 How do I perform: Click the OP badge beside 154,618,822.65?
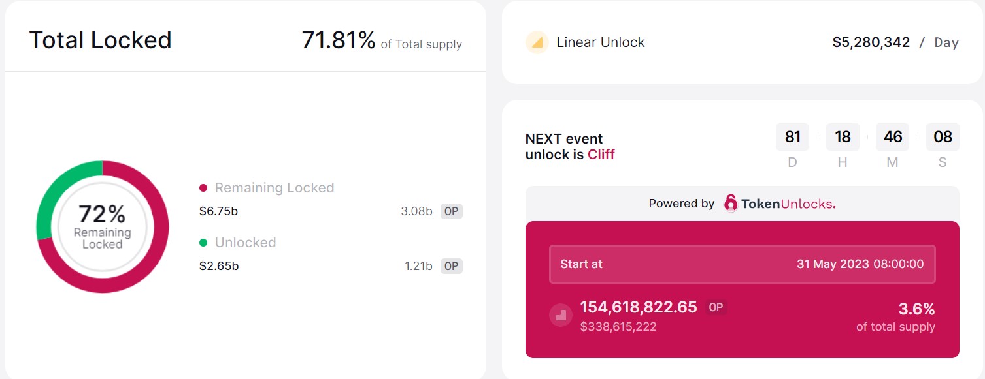tap(716, 307)
